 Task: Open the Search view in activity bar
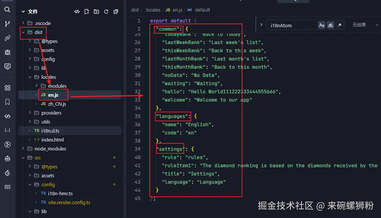7,9
